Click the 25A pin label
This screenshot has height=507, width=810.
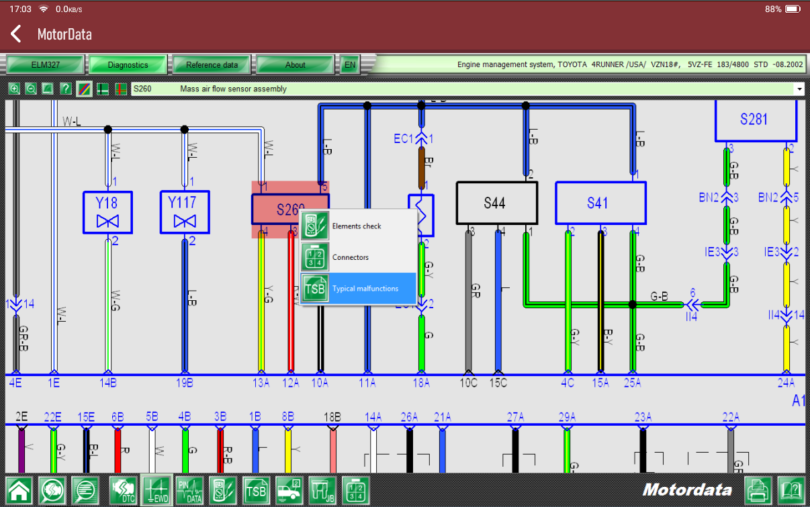coord(633,383)
